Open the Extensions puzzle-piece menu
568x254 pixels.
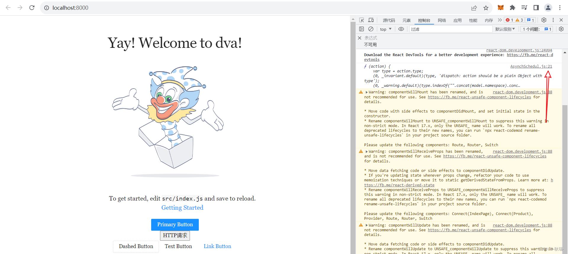coord(512,8)
